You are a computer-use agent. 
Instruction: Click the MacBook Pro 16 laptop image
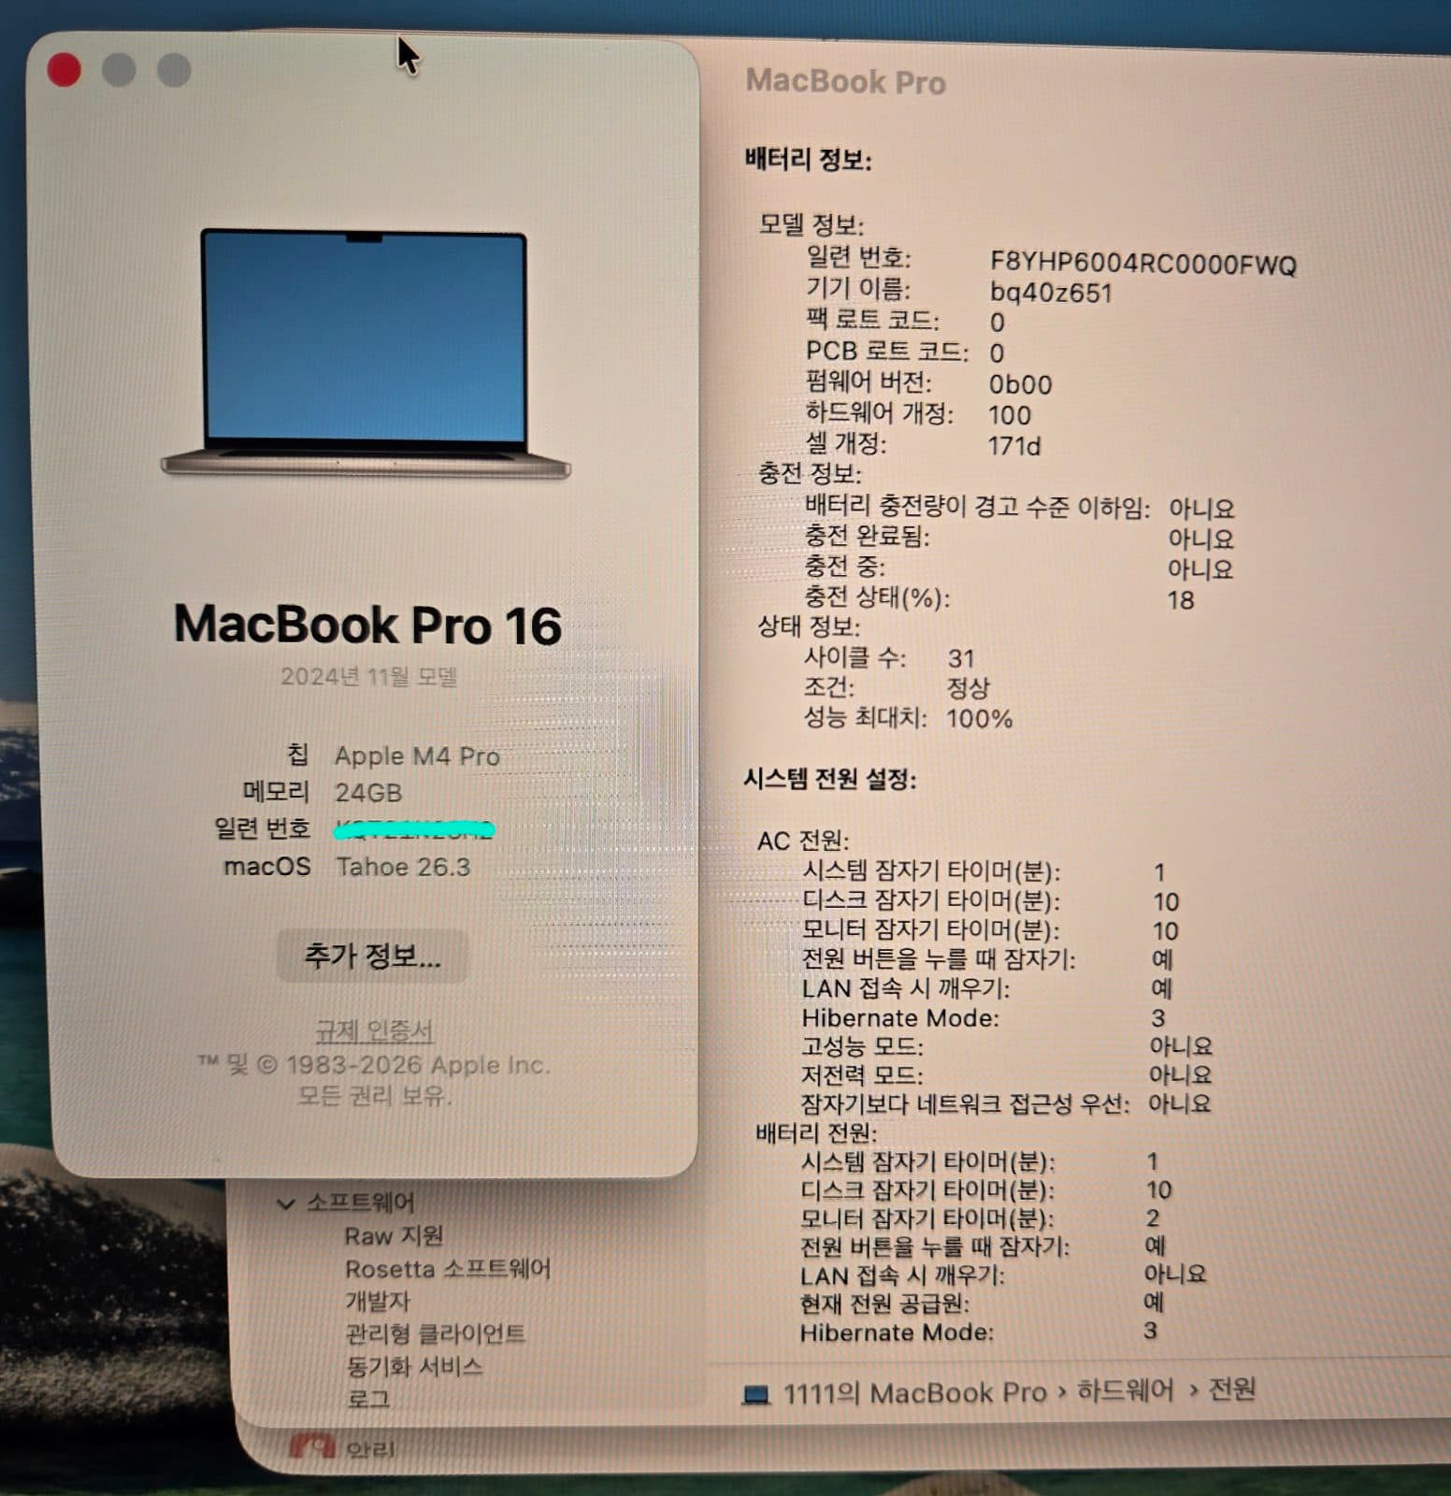click(365, 353)
